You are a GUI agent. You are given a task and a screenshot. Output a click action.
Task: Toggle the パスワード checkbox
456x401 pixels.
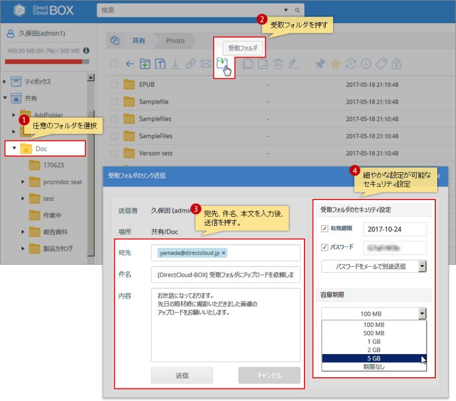coord(325,247)
